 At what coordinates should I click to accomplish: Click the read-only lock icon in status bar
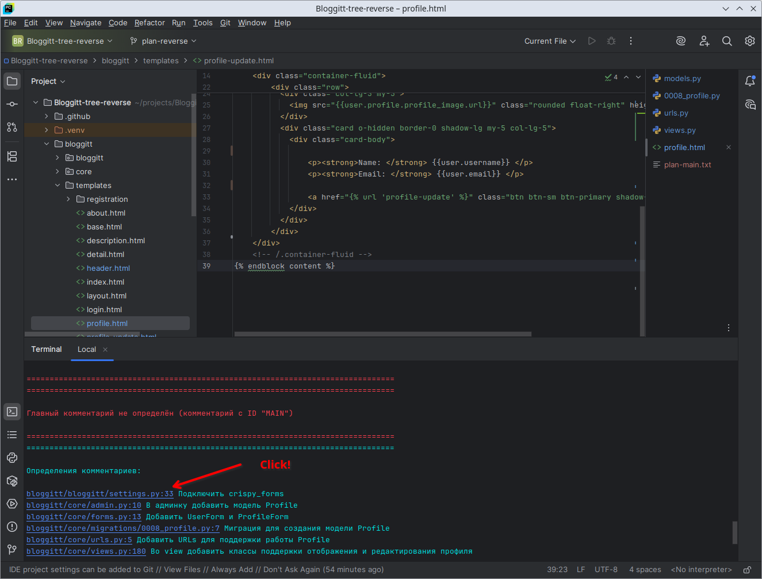[x=747, y=570]
